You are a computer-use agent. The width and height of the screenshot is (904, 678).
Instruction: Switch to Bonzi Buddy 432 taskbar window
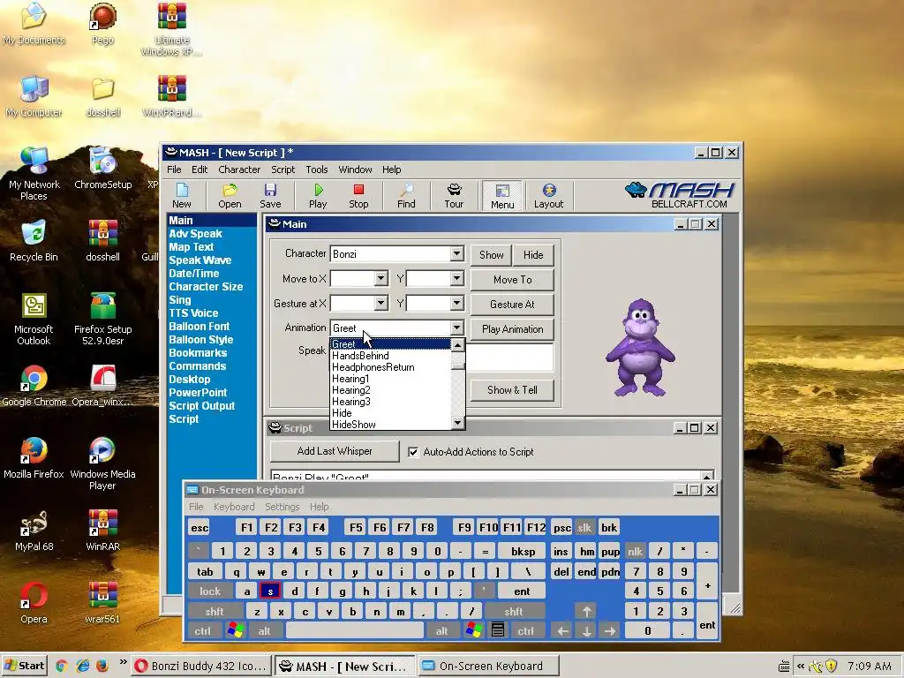tap(200, 666)
